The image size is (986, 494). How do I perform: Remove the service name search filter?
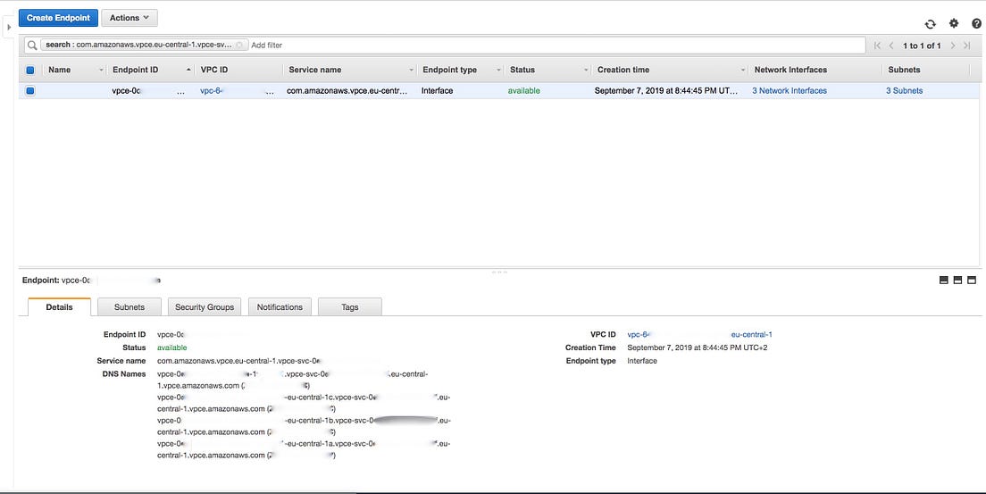point(239,46)
